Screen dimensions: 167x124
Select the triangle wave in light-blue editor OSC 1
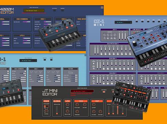click(36, 72)
